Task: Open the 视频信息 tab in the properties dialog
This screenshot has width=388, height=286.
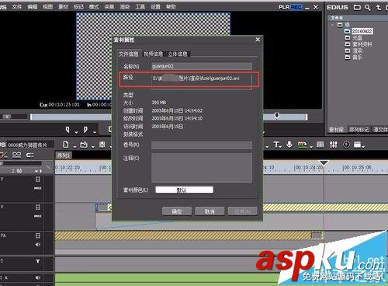Action: pos(153,54)
